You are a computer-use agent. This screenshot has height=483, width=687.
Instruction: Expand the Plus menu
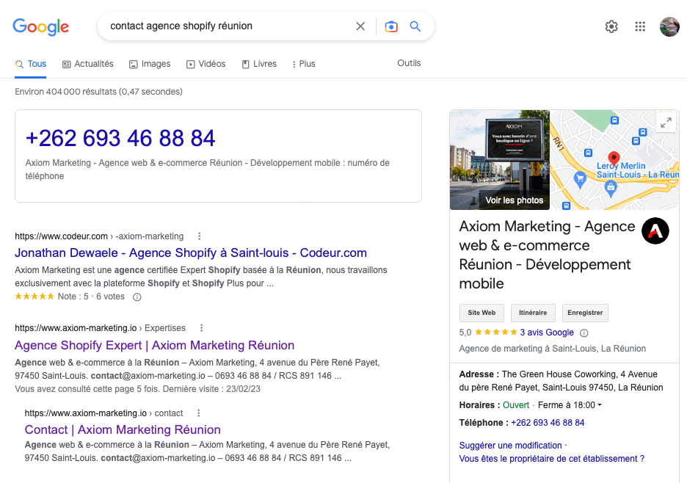click(x=304, y=64)
